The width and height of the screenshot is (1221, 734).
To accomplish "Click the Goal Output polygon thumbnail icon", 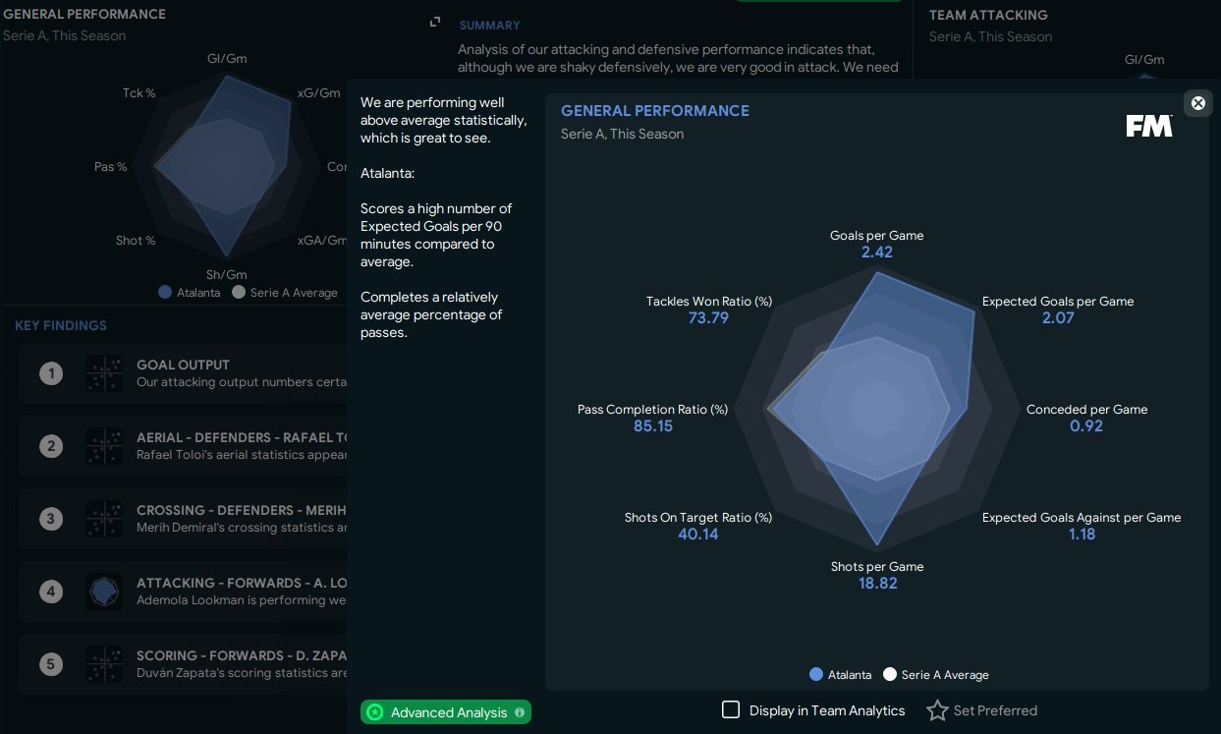I will 104,373.
